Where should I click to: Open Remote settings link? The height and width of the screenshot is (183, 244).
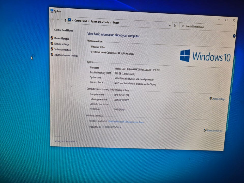click(x=62, y=44)
